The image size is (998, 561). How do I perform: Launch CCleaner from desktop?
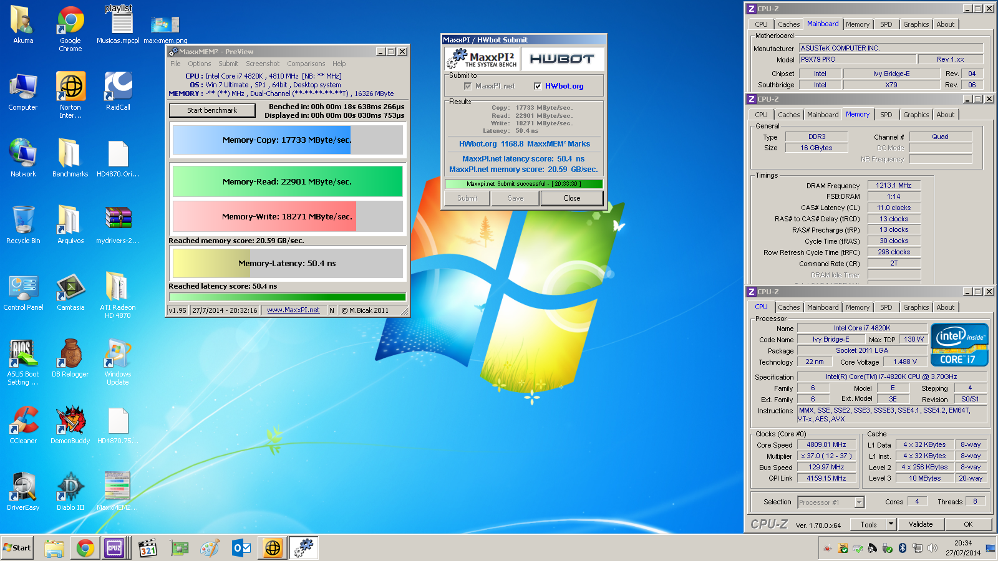pyautogui.click(x=23, y=424)
